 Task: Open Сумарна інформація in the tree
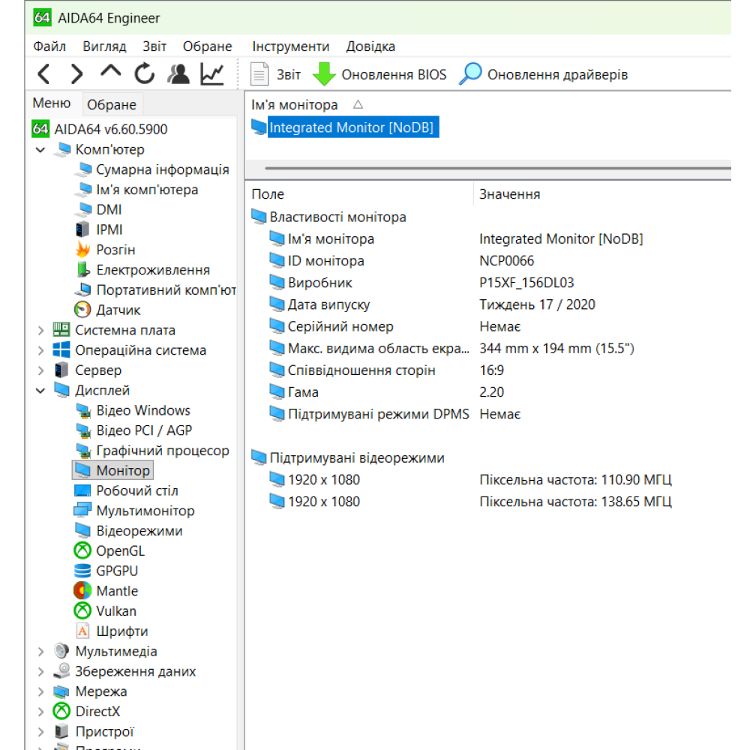click(x=152, y=169)
